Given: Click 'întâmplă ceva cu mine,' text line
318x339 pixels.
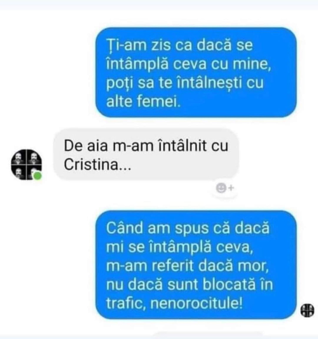Looking at the screenshot, I should [x=189, y=64].
